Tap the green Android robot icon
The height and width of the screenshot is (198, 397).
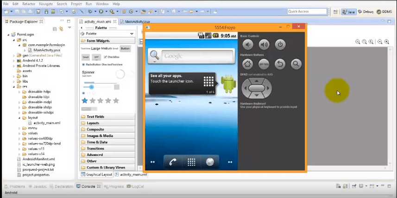228,84
